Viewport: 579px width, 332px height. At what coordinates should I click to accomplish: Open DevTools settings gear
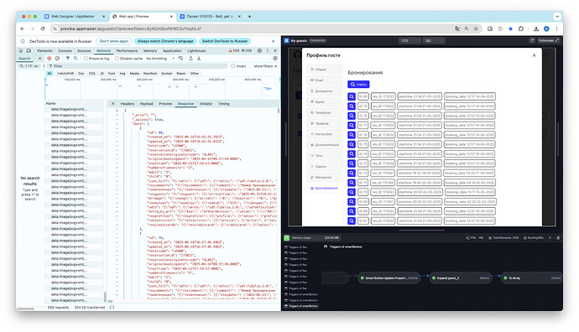(x=259, y=50)
